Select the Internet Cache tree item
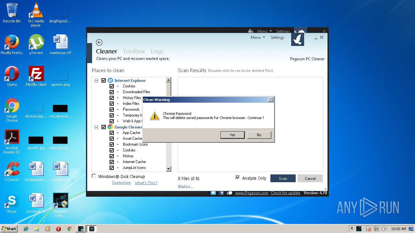This screenshot has height=233, width=415. tap(134, 162)
